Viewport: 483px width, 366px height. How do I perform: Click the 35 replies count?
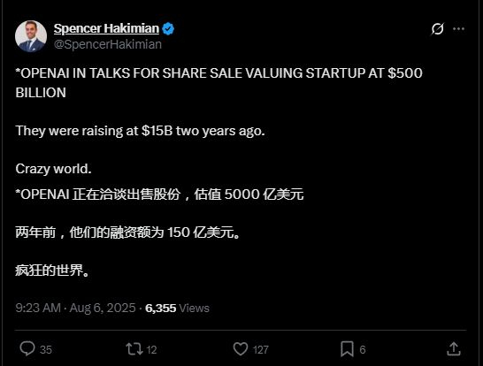(x=46, y=350)
